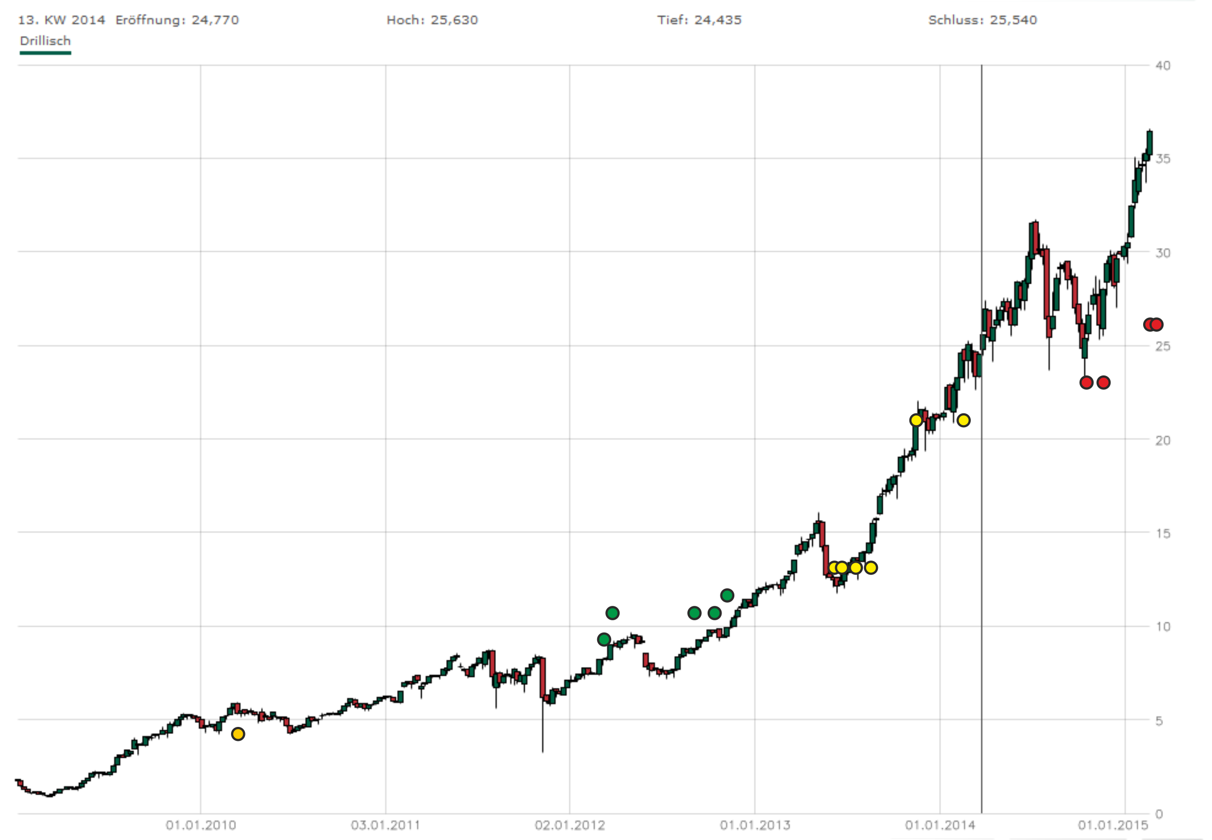Click the lowest green marker dot in 2012
This screenshot has width=1212, height=840.
(604, 639)
